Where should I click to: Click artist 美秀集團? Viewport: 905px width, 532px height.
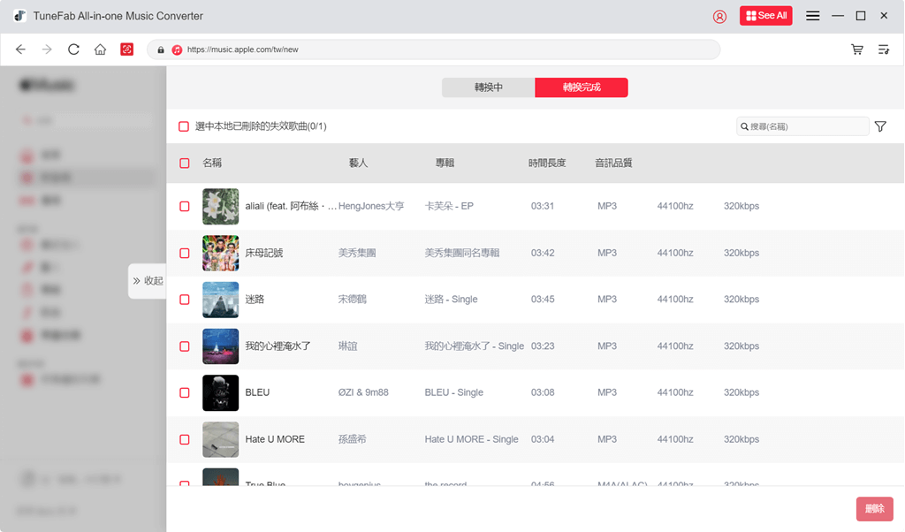click(357, 253)
